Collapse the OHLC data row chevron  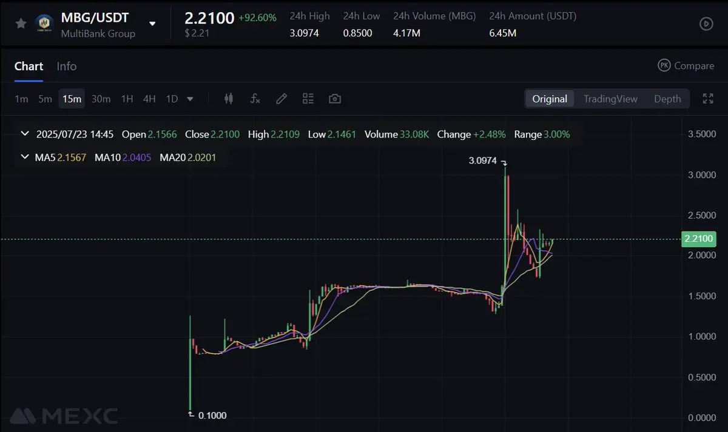click(25, 134)
